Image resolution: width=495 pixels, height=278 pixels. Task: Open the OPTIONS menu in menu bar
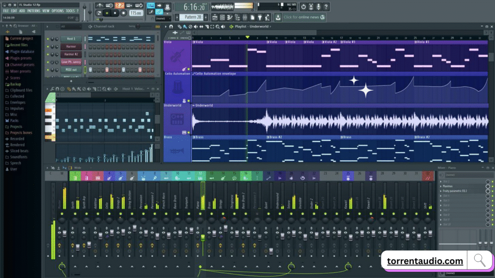(58, 11)
